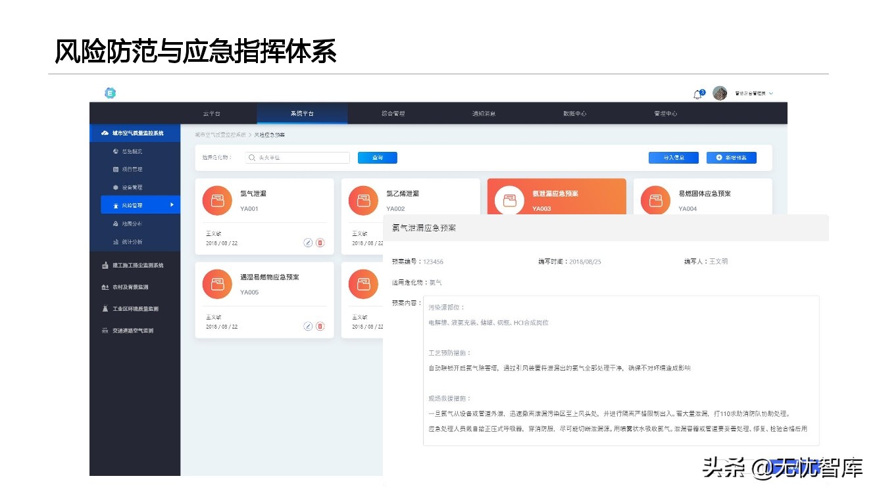Edit the YA001 氯气泄漏 plan

[308, 243]
